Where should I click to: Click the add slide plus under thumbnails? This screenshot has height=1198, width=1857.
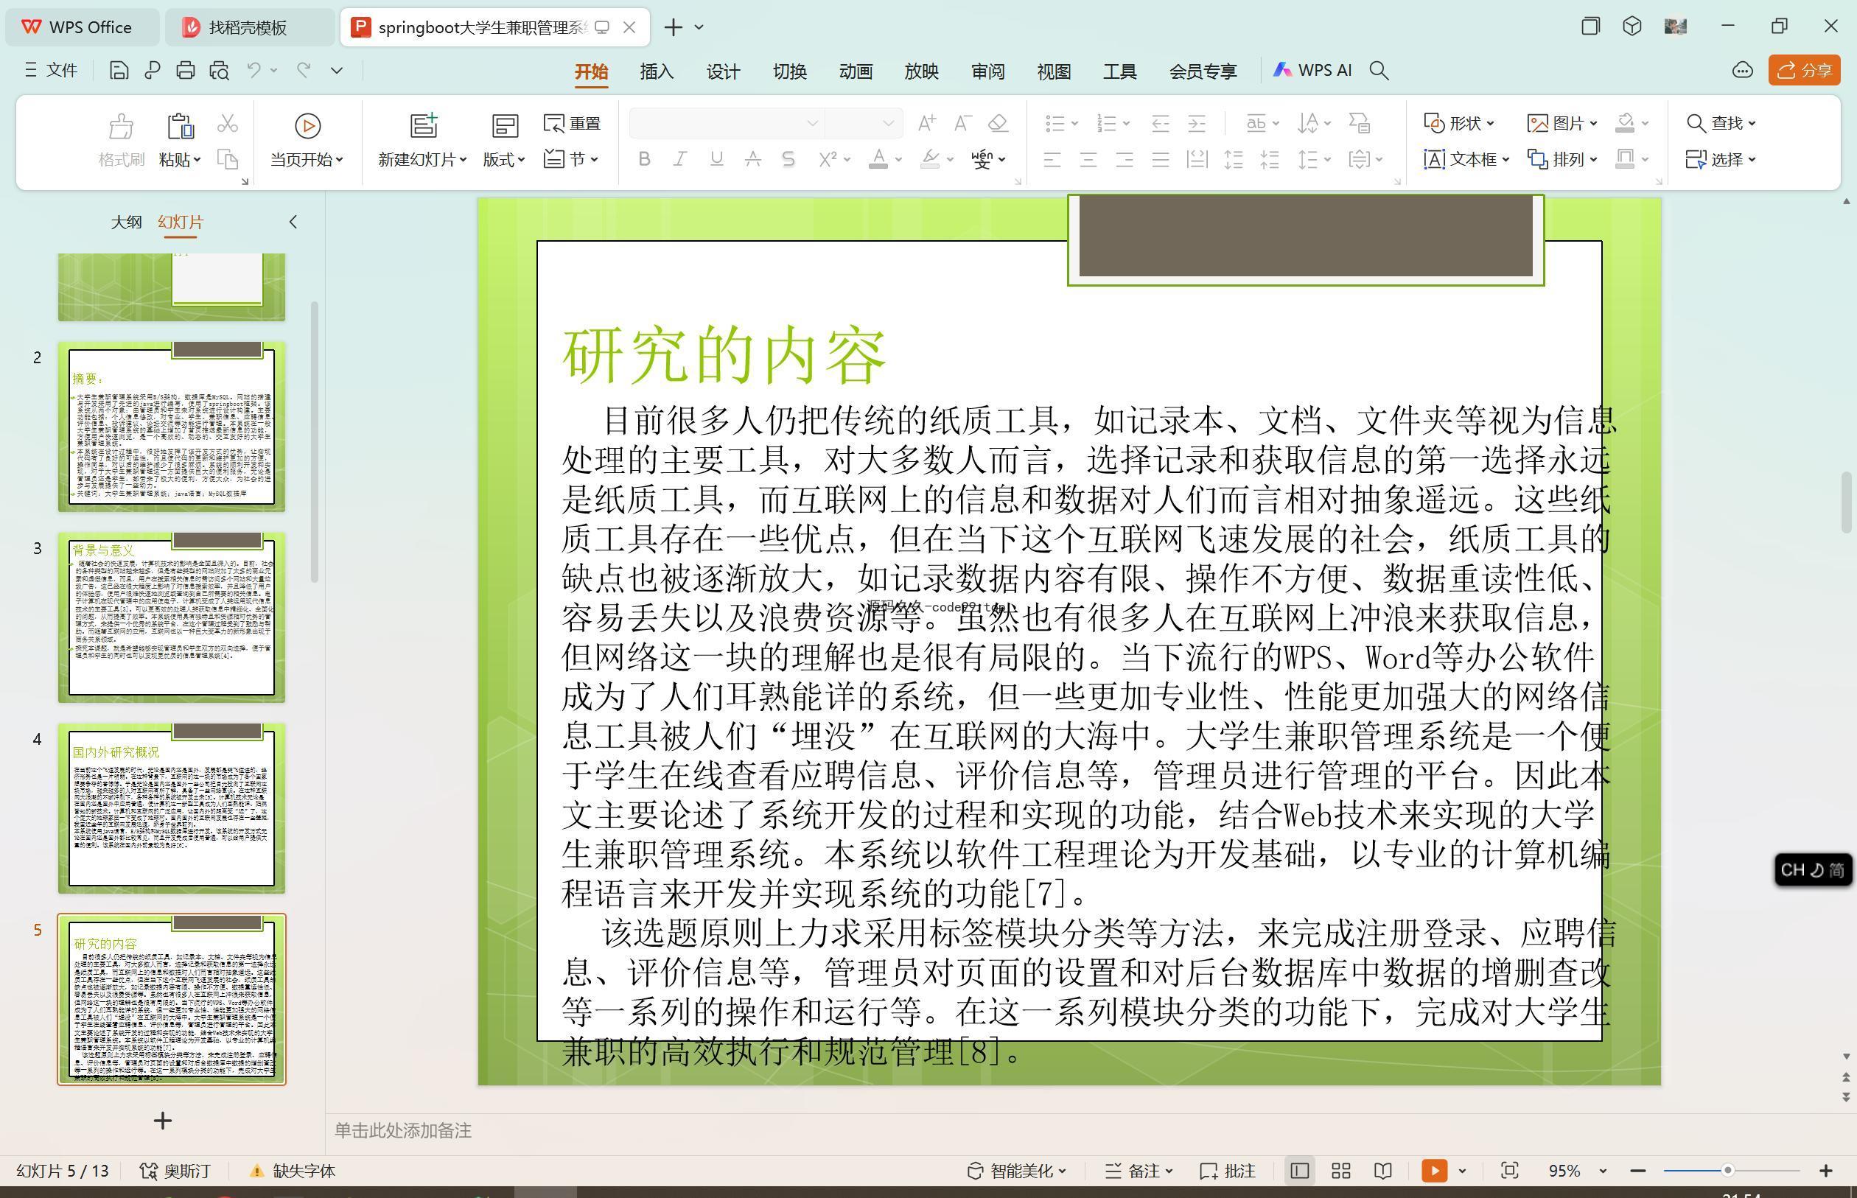(x=163, y=1121)
